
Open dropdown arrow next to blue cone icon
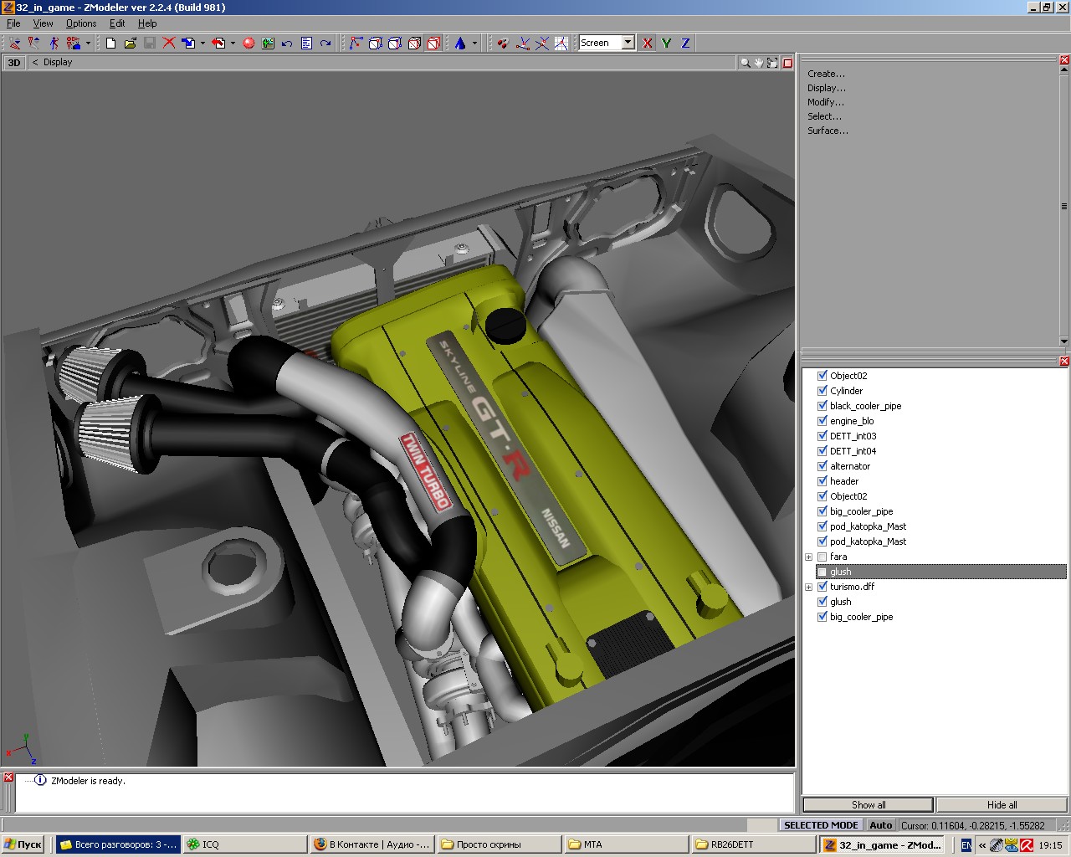coord(474,44)
